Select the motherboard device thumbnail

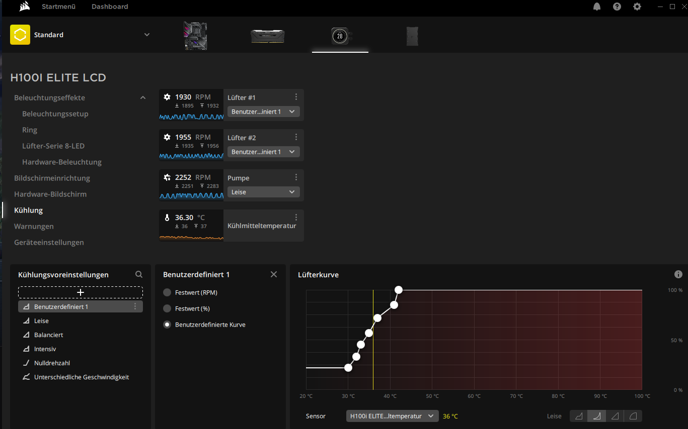point(196,36)
